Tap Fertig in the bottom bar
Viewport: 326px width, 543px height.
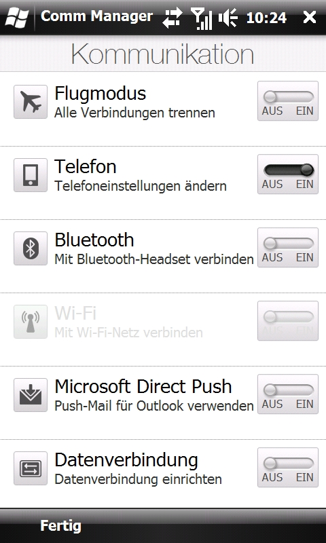(x=60, y=526)
